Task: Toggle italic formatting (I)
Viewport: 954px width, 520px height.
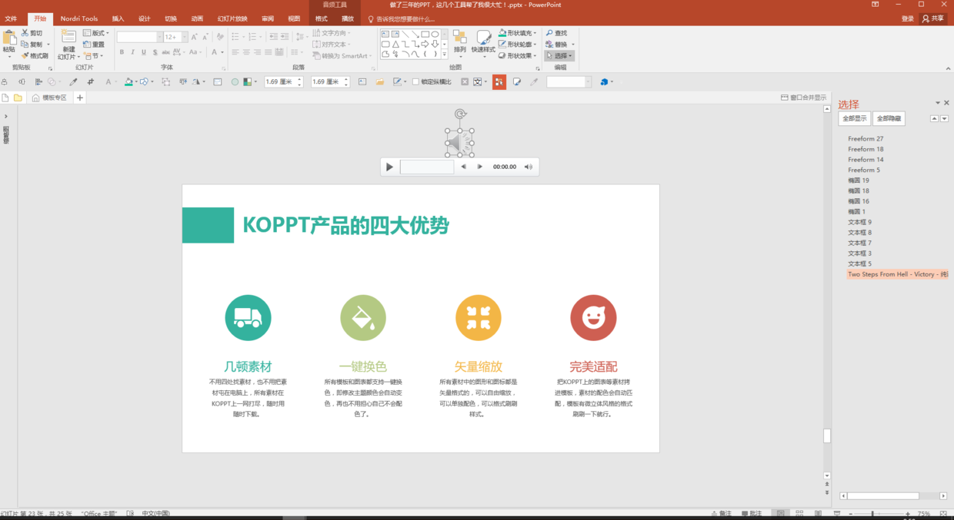Action: 132,52
